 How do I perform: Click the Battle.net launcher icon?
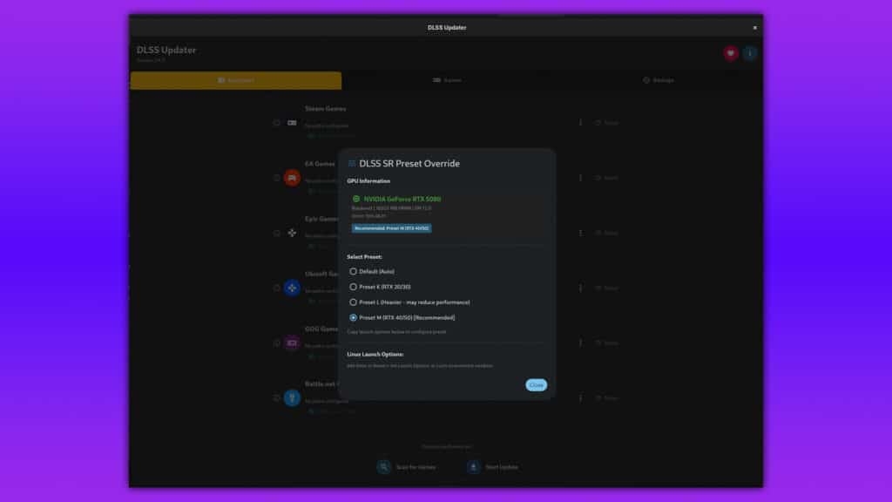(292, 397)
